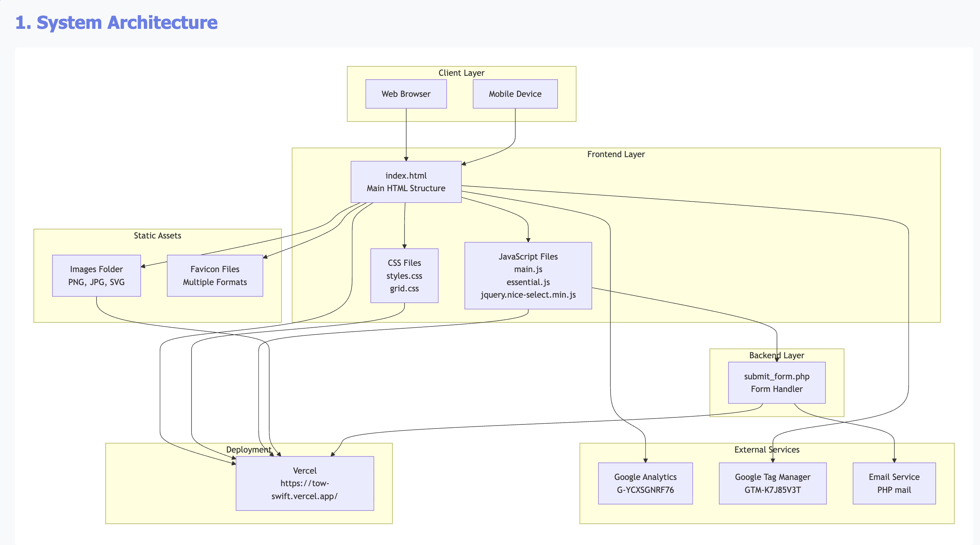Select the Google Analytics G-YCXSGNRF76 node
This screenshot has width=980, height=545.
click(645, 483)
